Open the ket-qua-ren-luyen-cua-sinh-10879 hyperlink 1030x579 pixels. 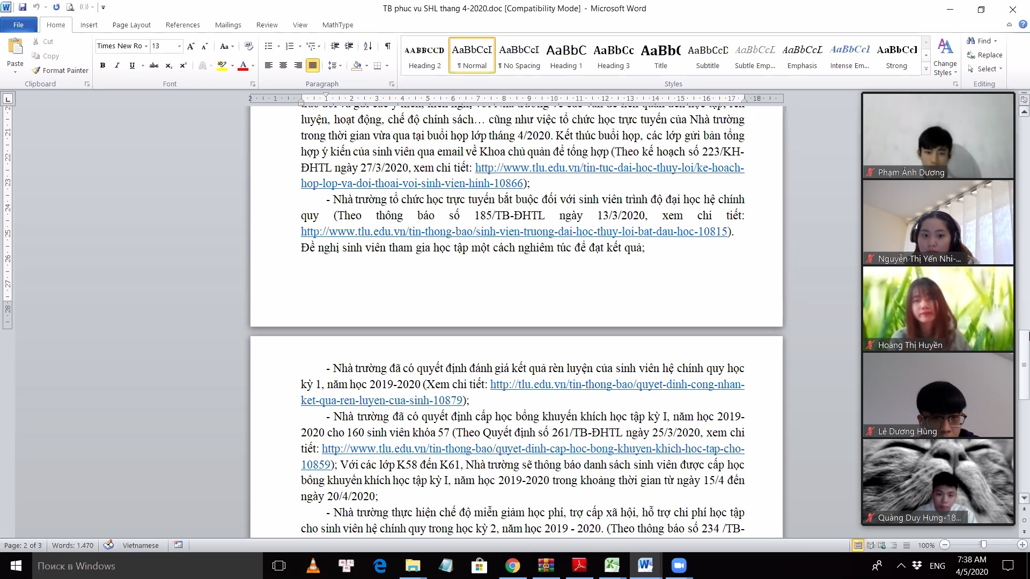pyautogui.click(x=381, y=400)
